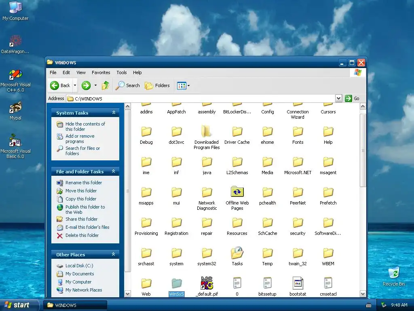Select My Computer desktop icon
This screenshot has height=311, width=414.
[x=15, y=7]
